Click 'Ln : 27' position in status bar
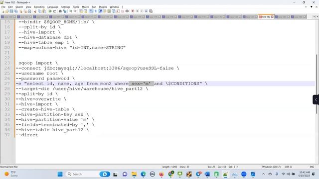The image size is (319, 179). (x=211, y=167)
